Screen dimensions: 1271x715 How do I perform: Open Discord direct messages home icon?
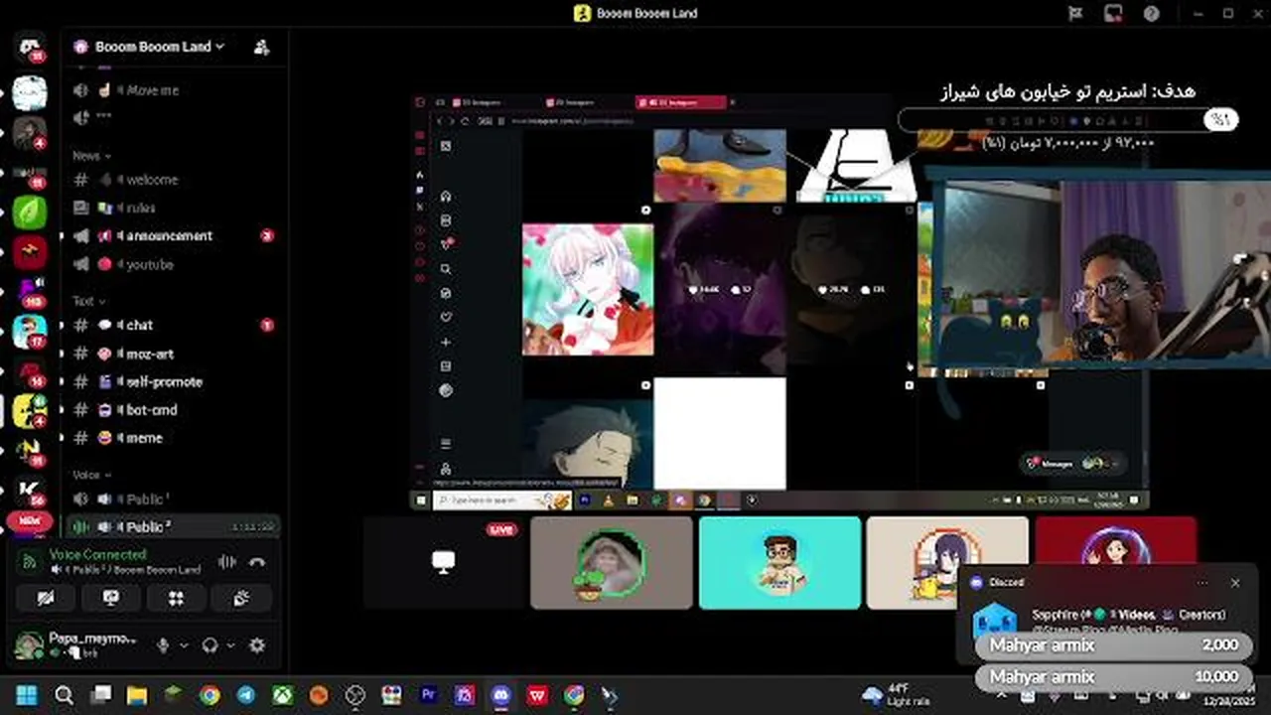click(x=30, y=47)
